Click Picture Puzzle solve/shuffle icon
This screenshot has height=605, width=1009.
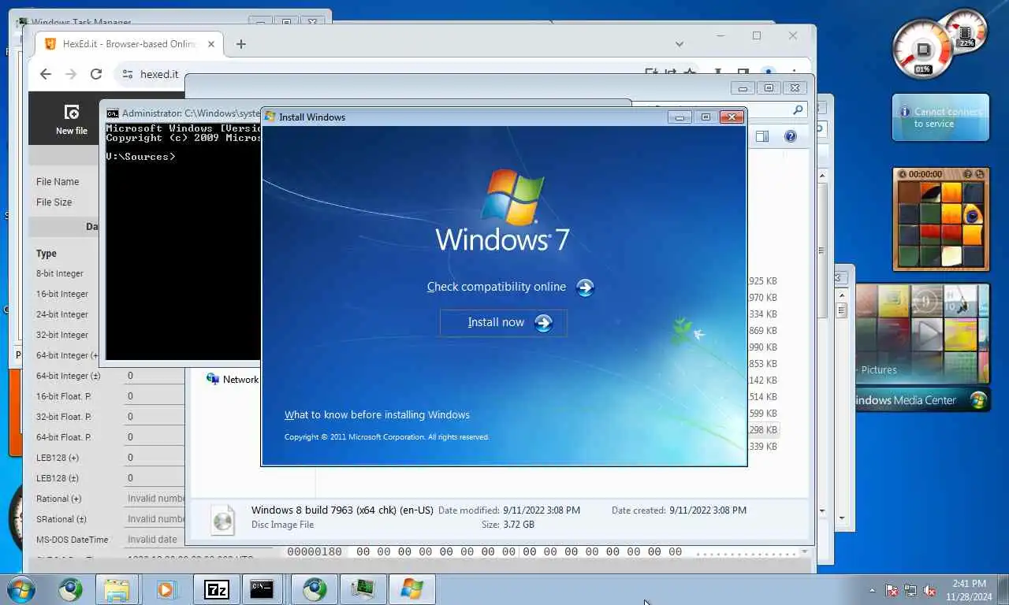click(979, 173)
